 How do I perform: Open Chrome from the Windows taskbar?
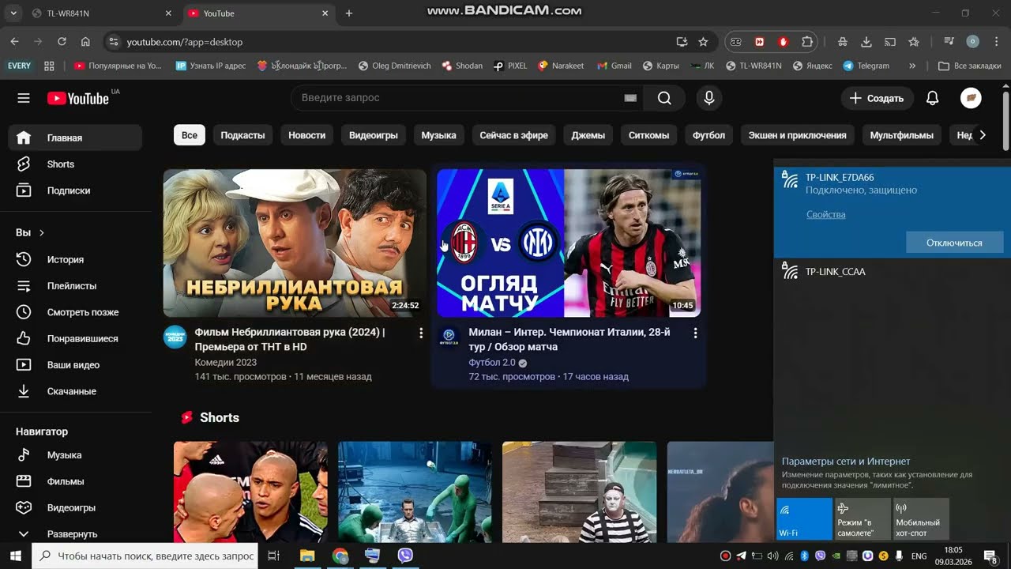coord(340,556)
